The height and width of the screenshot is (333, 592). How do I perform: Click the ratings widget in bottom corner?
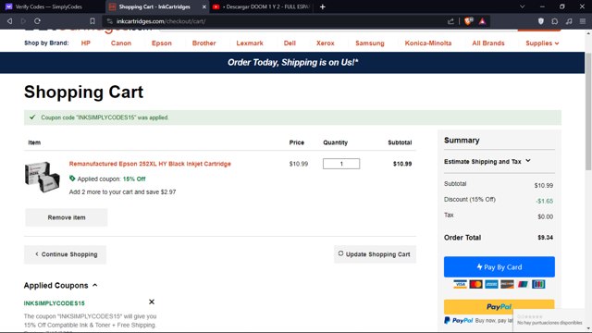(549, 320)
